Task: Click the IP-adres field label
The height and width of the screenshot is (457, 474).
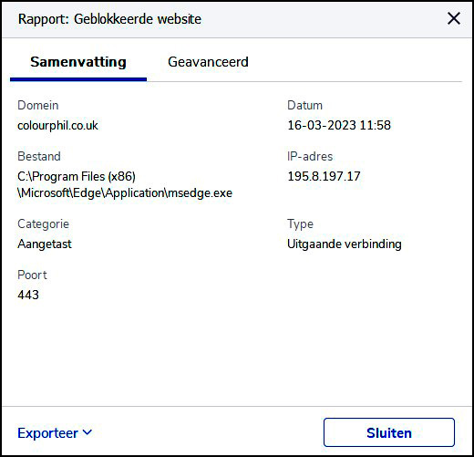Action: pos(310,156)
